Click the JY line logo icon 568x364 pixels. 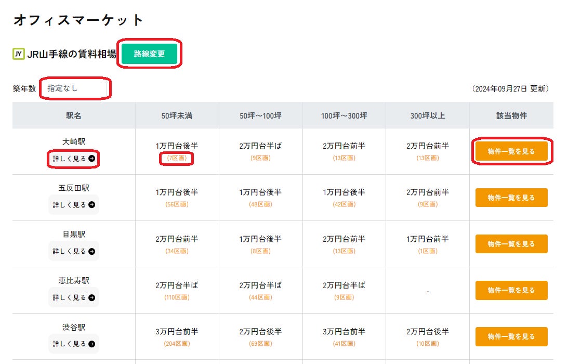19,54
